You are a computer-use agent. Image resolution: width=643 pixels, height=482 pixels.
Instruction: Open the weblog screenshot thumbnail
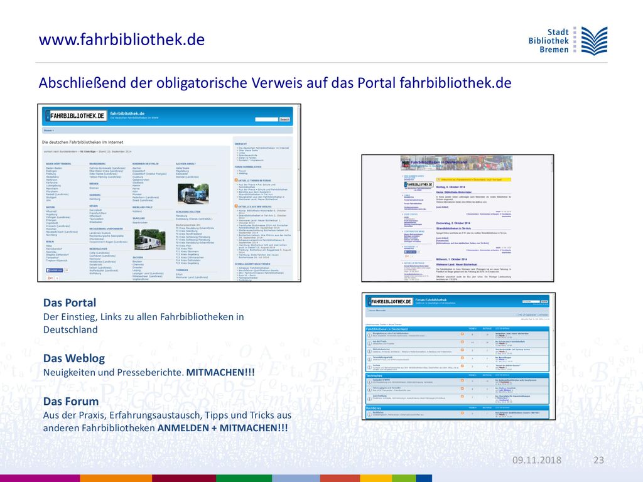[458, 218]
